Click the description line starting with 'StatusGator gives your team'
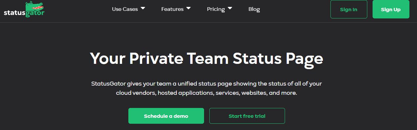This screenshot has height=130, width=417. click(x=207, y=84)
